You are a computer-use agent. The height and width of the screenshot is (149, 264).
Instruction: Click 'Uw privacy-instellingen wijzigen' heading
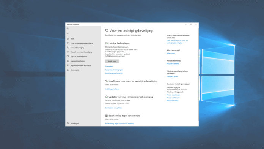pos(178,84)
